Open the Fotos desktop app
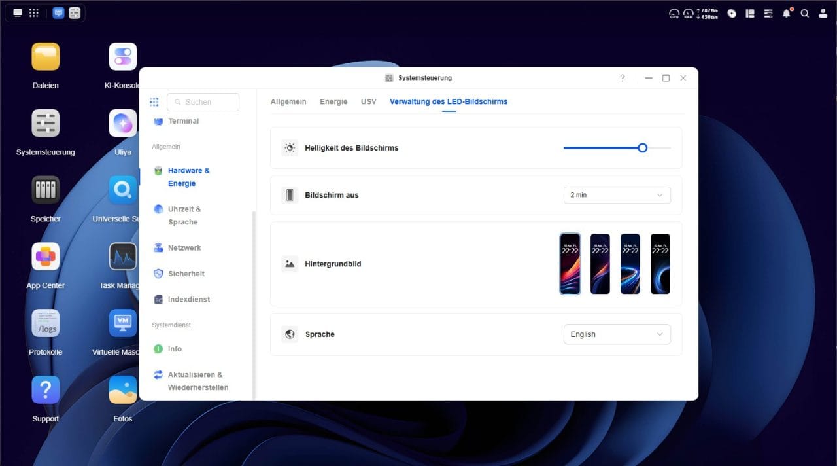 click(123, 390)
